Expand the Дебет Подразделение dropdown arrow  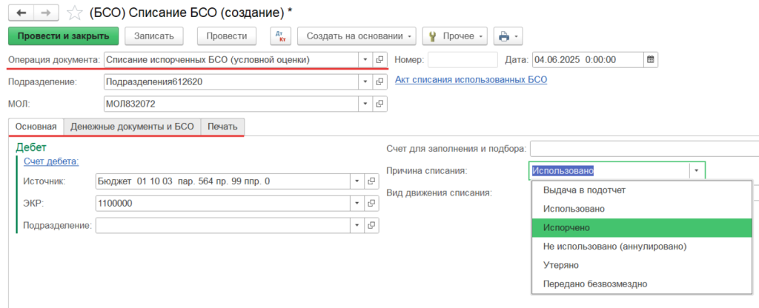click(x=357, y=225)
